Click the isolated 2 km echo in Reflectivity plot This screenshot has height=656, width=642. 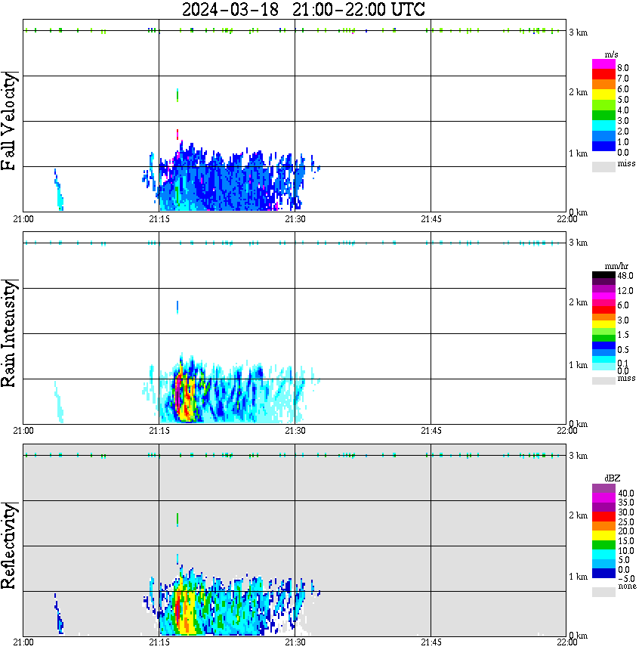pyautogui.click(x=177, y=520)
